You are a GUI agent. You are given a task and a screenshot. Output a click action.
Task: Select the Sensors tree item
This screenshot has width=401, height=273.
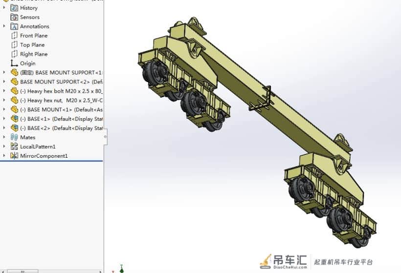30,17
